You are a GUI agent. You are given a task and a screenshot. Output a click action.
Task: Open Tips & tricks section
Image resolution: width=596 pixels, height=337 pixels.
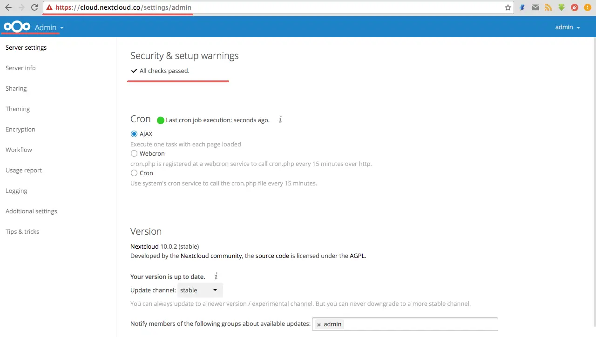[22, 231]
